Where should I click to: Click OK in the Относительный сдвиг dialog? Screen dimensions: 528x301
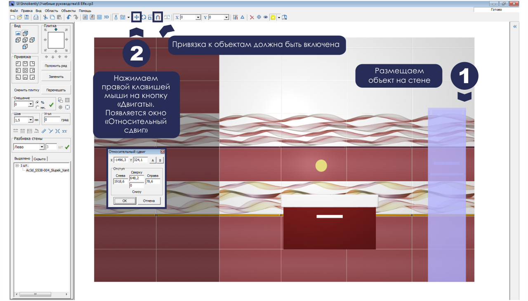pos(125,201)
